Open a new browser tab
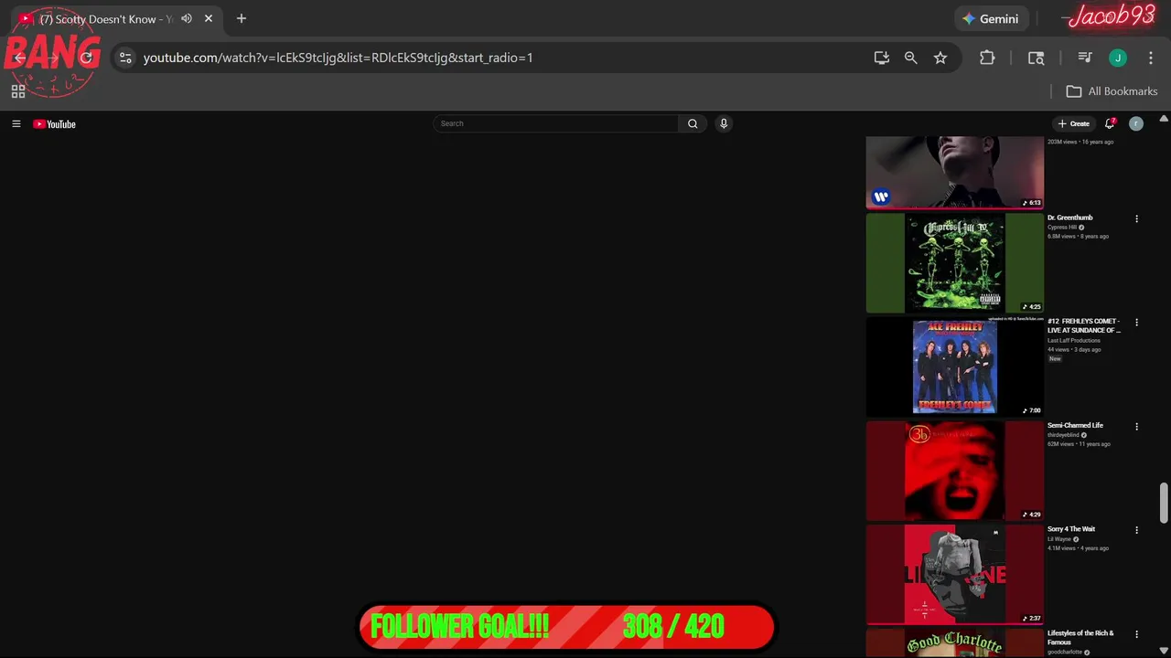The image size is (1171, 658). point(242,18)
